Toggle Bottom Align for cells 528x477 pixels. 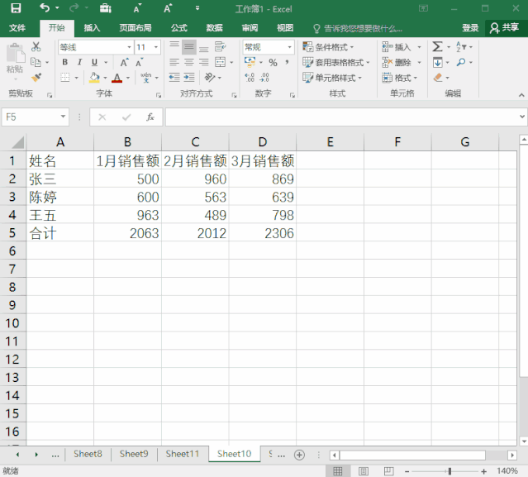pyautogui.click(x=204, y=47)
